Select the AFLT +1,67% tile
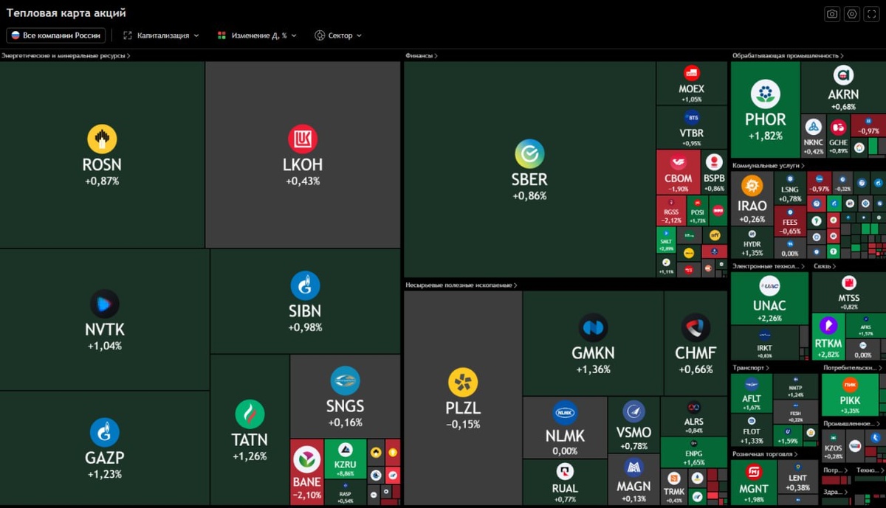886x508 pixels. point(751,393)
